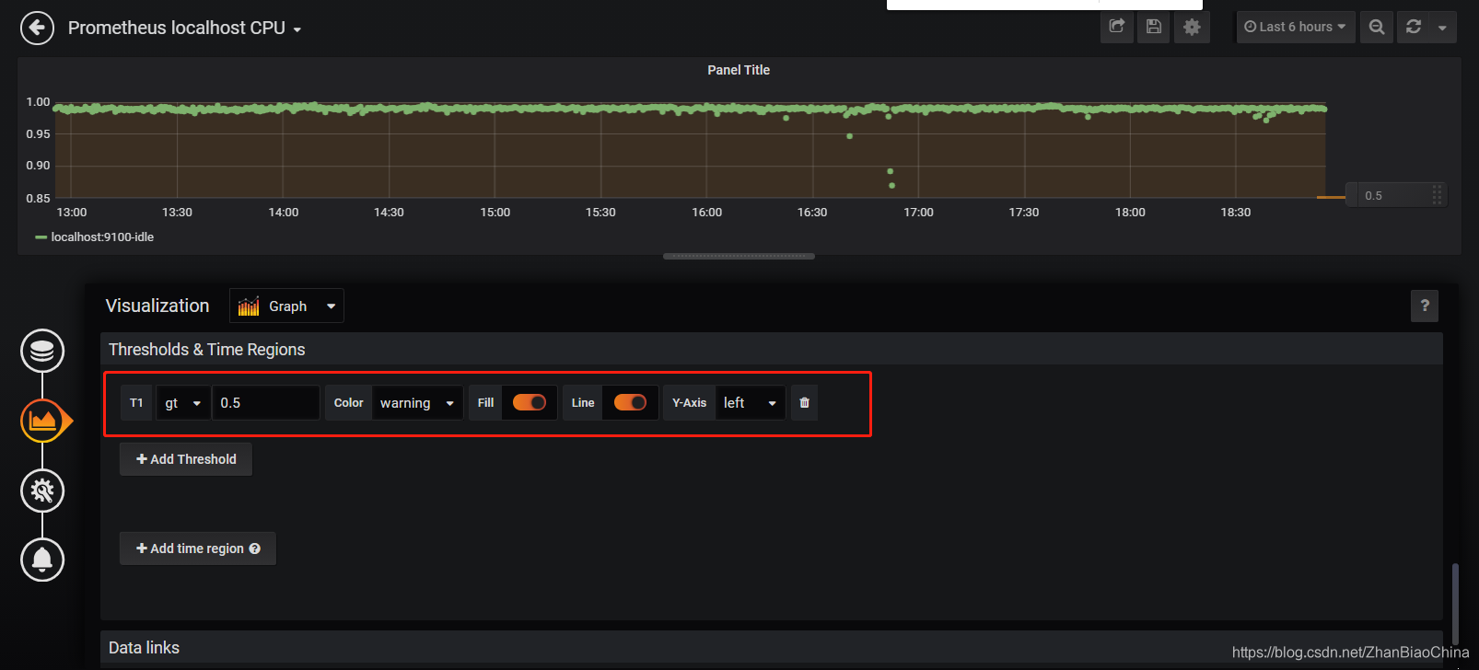1479x670 pixels.
Task: Click the vertical scrollbar on the right
Action: (1455, 603)
